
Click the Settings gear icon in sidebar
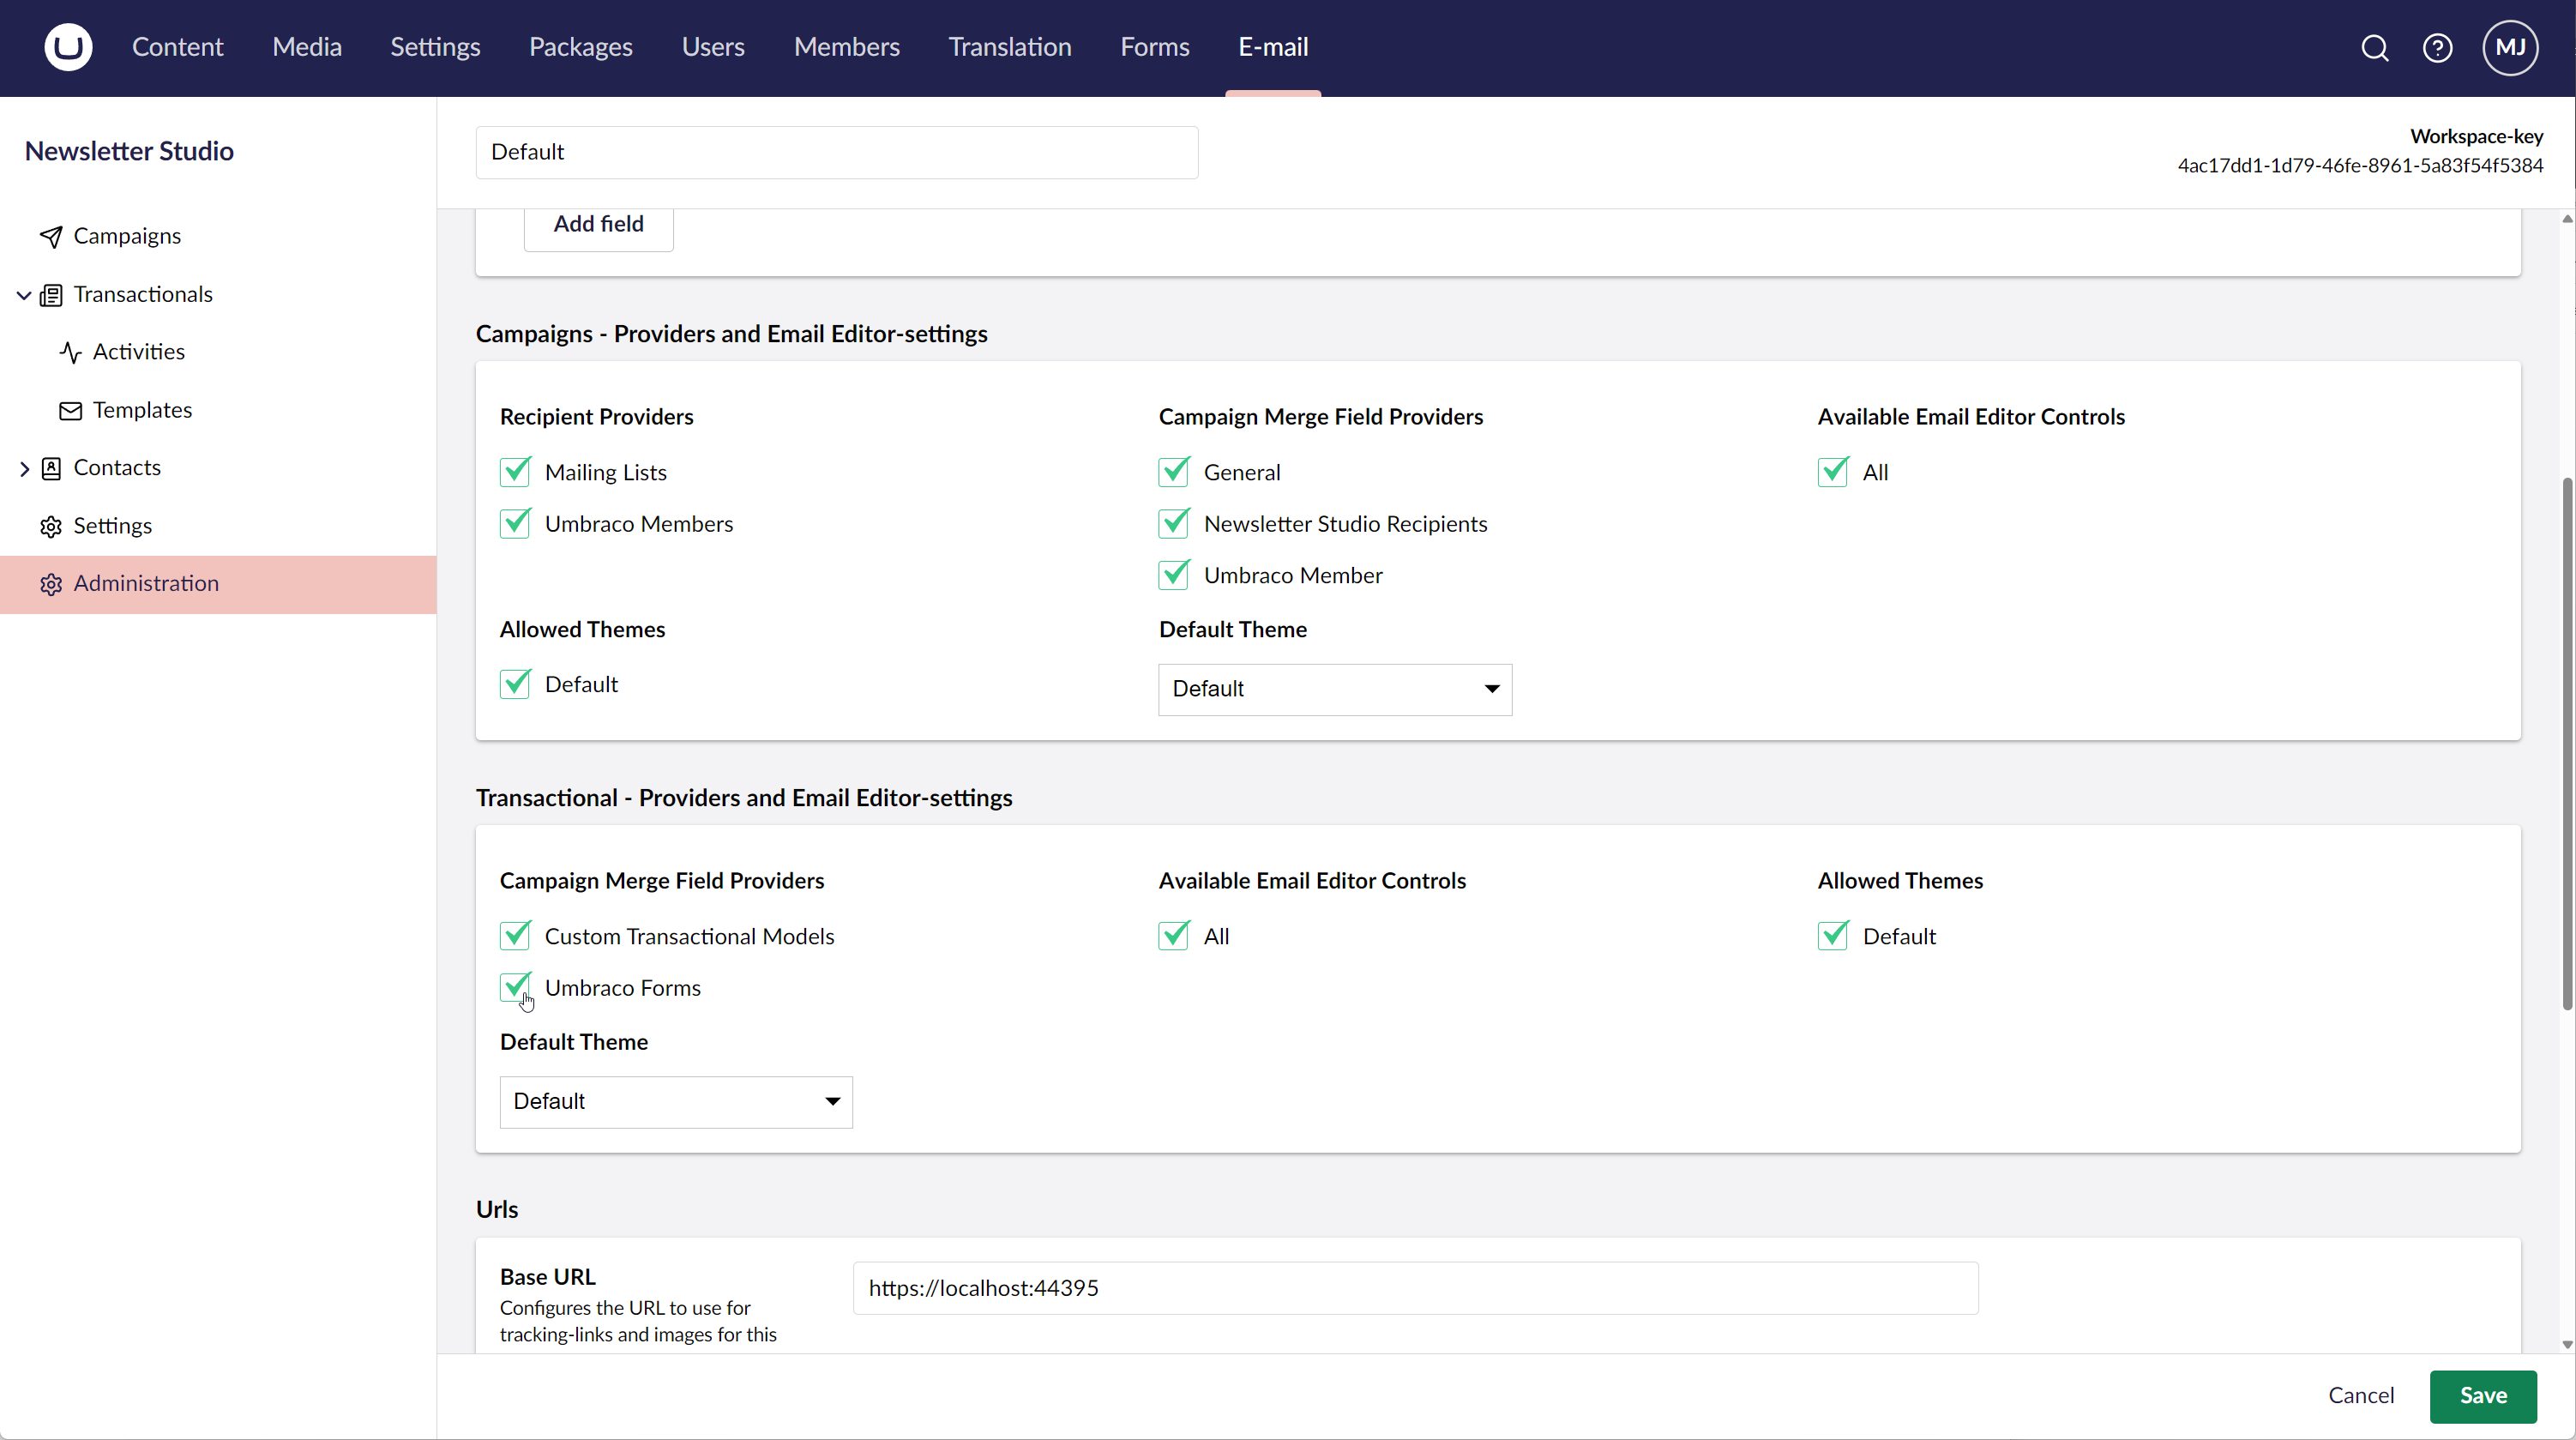[51, 527]
